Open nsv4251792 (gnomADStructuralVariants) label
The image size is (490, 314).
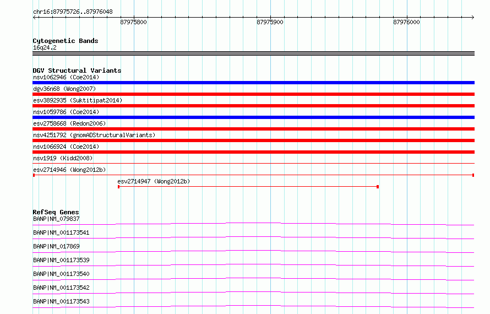pos(94,135)
